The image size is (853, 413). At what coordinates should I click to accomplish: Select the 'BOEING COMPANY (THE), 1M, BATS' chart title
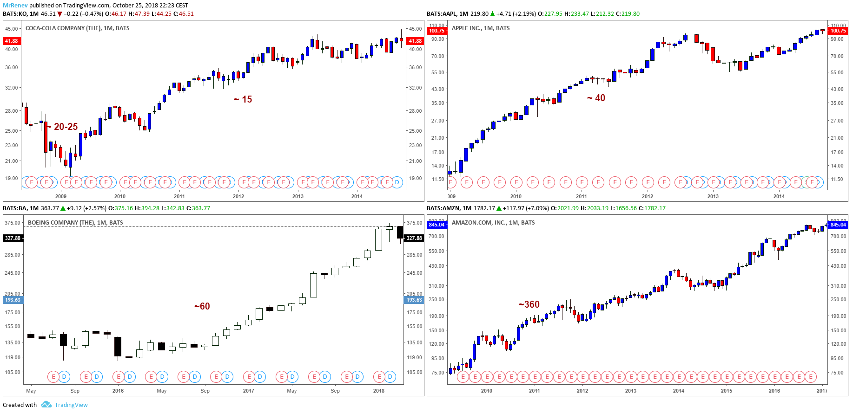[x=75, y=223]
